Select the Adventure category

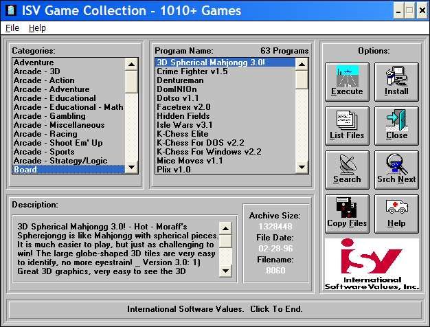(x=69, y=63)
